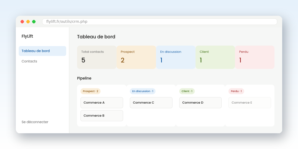Click the FlyLift logo text
This screenshot has width=298, height=149.
[27, 36]
